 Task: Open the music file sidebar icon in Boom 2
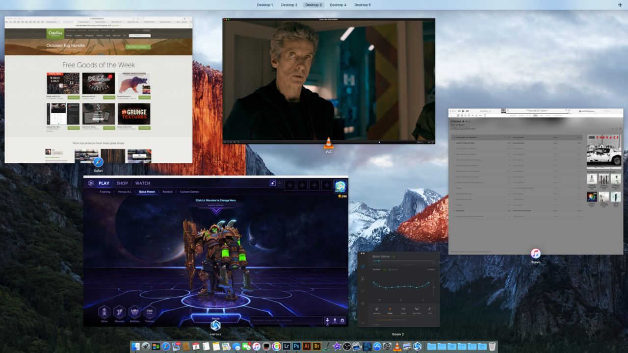[363, 279]
